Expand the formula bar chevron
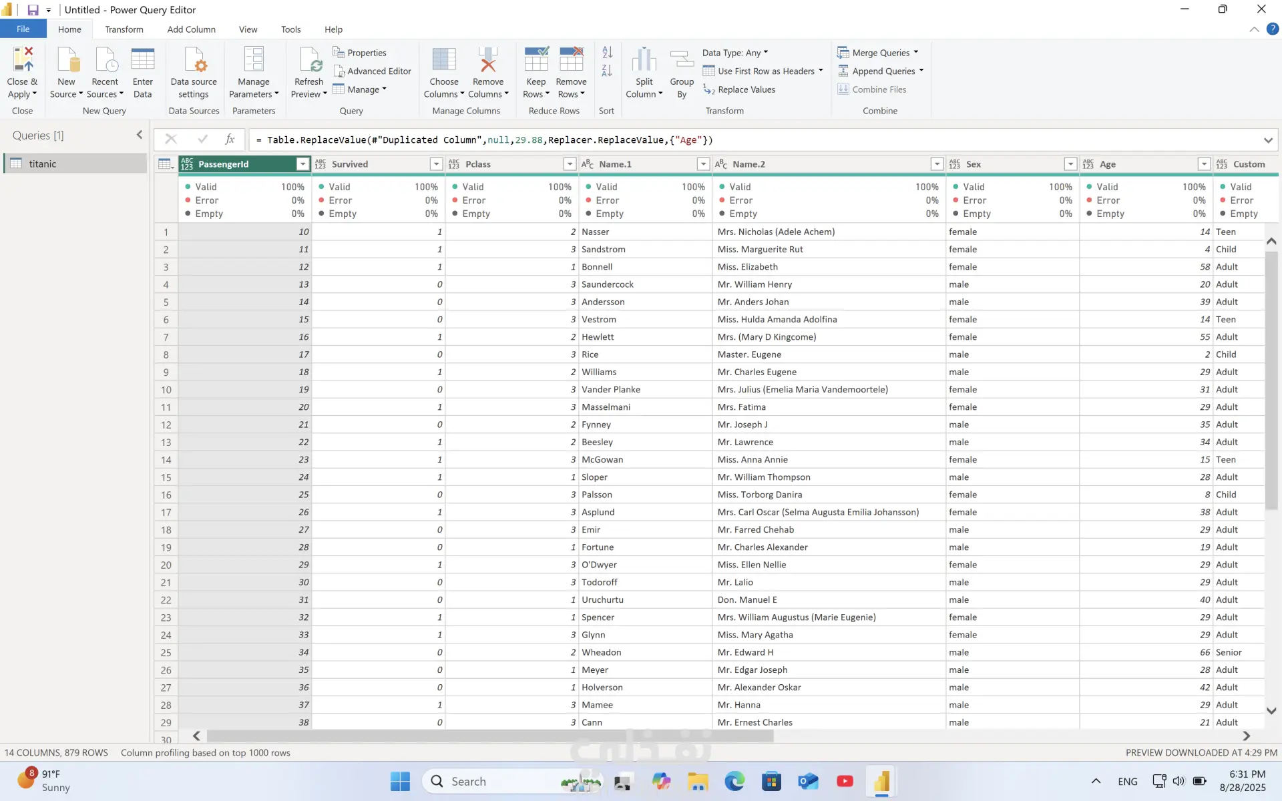 coord(1267,140)
